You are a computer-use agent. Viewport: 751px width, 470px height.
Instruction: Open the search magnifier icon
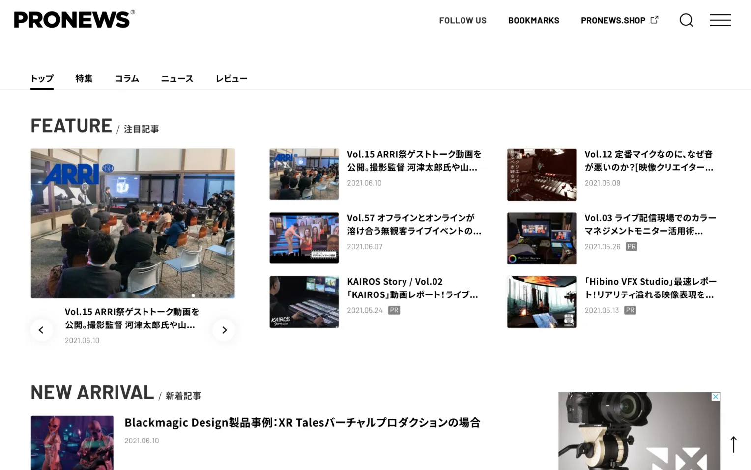pyautogui.click(x=686, y=20)
